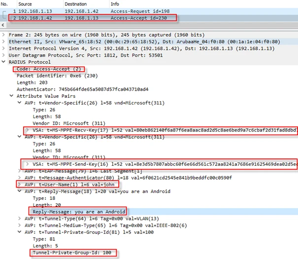Expand the User Datagram Protocol section
This screenshot has width=298, height=259.
click(4, 56)
